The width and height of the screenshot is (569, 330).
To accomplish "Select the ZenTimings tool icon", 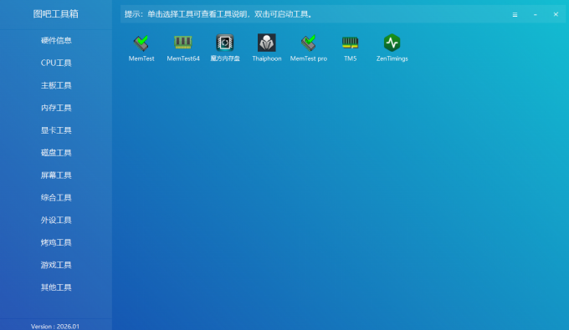I will 392,43.
